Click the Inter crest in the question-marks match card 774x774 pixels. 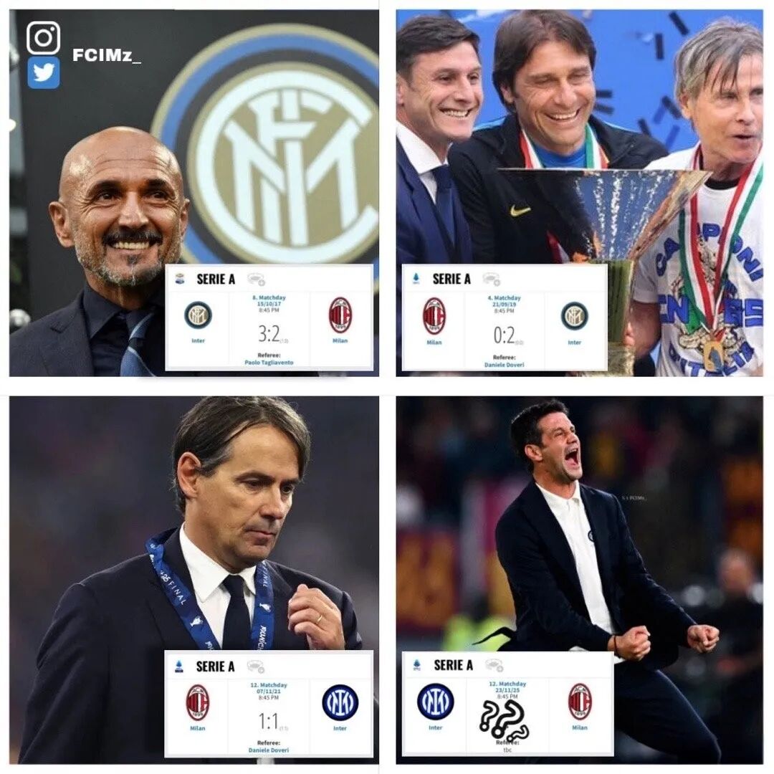coord(436,702)
